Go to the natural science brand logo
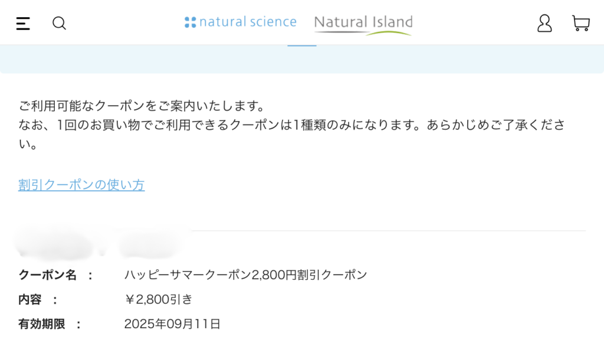The image size is (604, 340). point(241,22)
